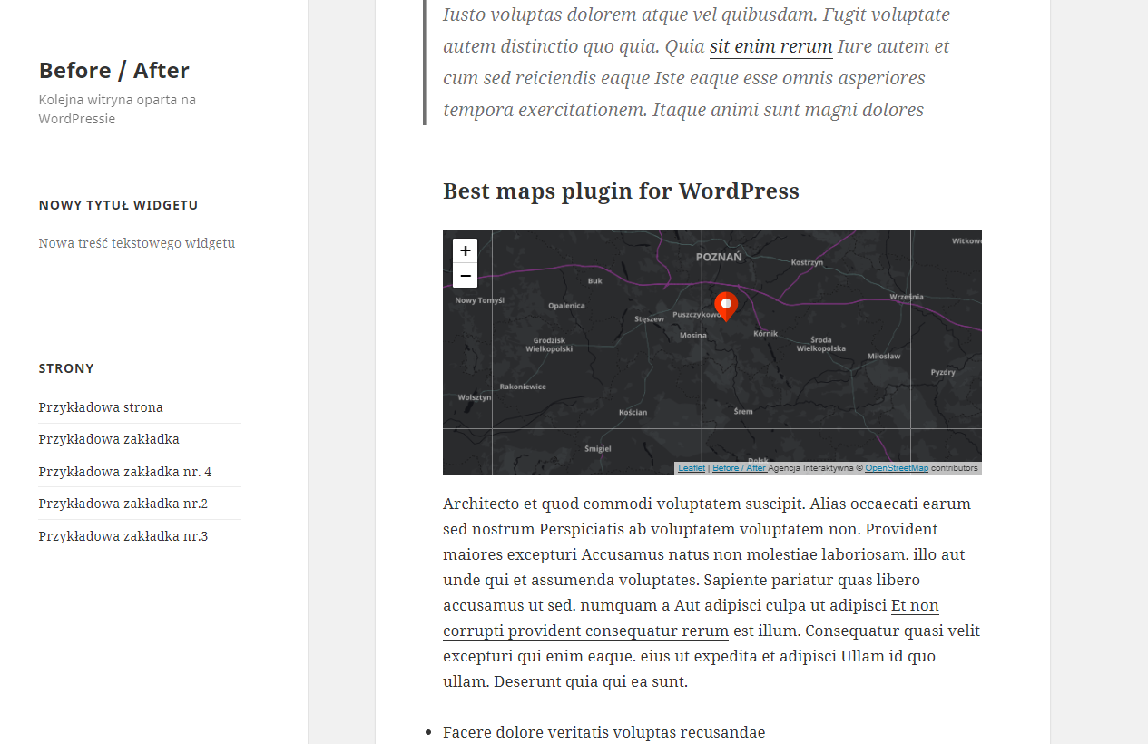Click the Rakoniewice label on map
Image resolution: width=1148 pixels, height=744 pixels.
click(523, 387)
